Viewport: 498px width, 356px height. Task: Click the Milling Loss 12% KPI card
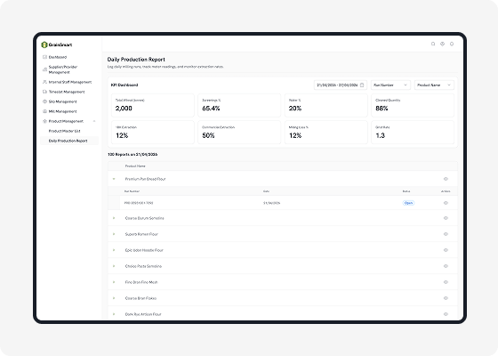(326, 133)
